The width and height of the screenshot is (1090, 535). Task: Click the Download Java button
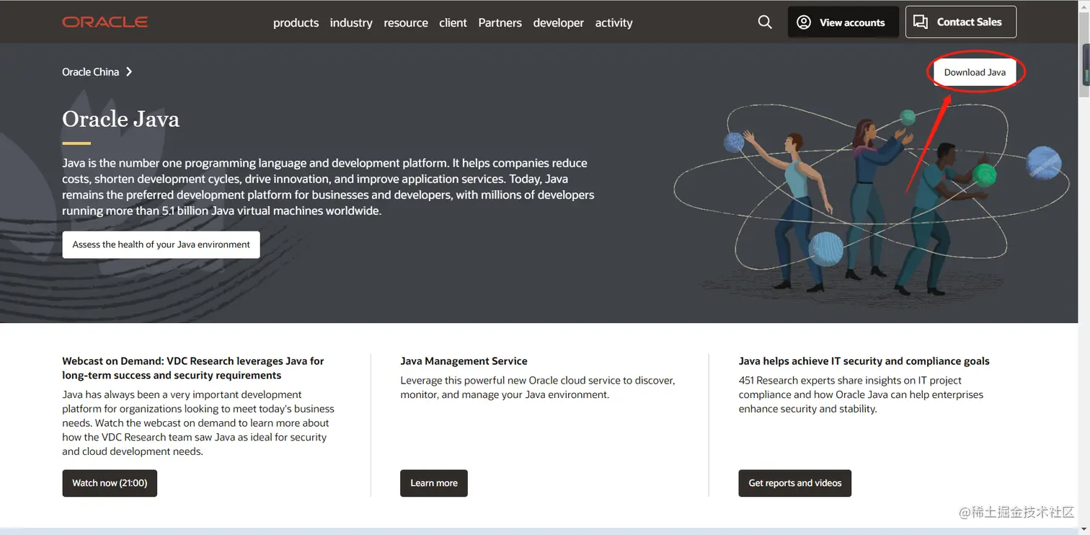click(x=975, y=72)
